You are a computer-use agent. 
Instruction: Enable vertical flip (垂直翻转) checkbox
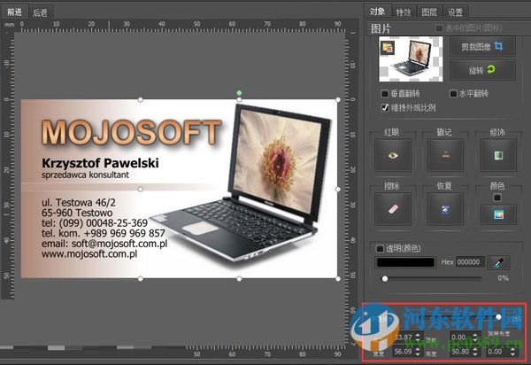point(385,93)
